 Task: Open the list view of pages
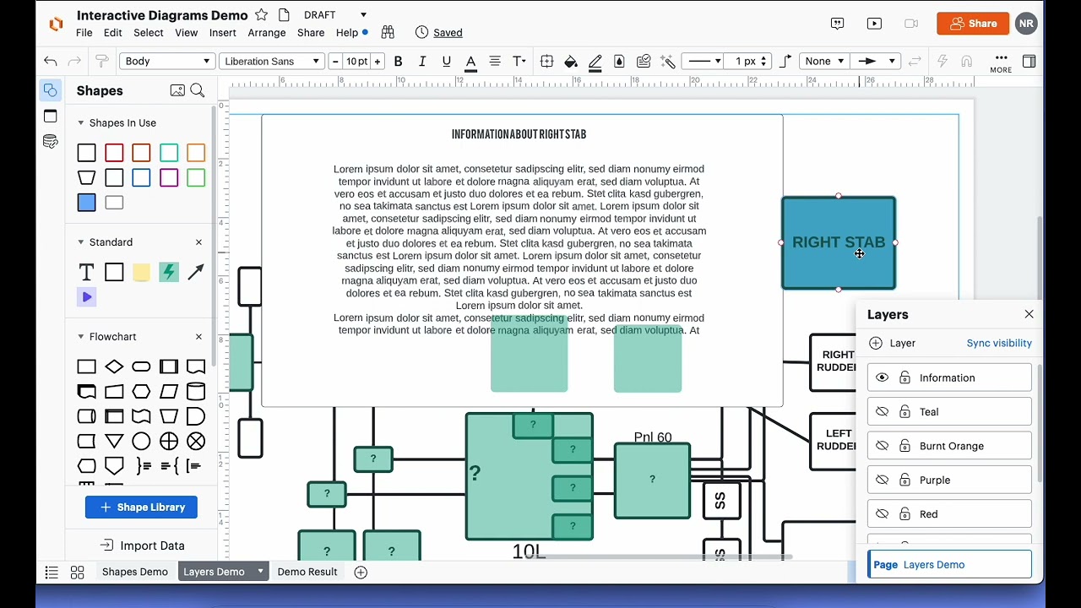52,572
